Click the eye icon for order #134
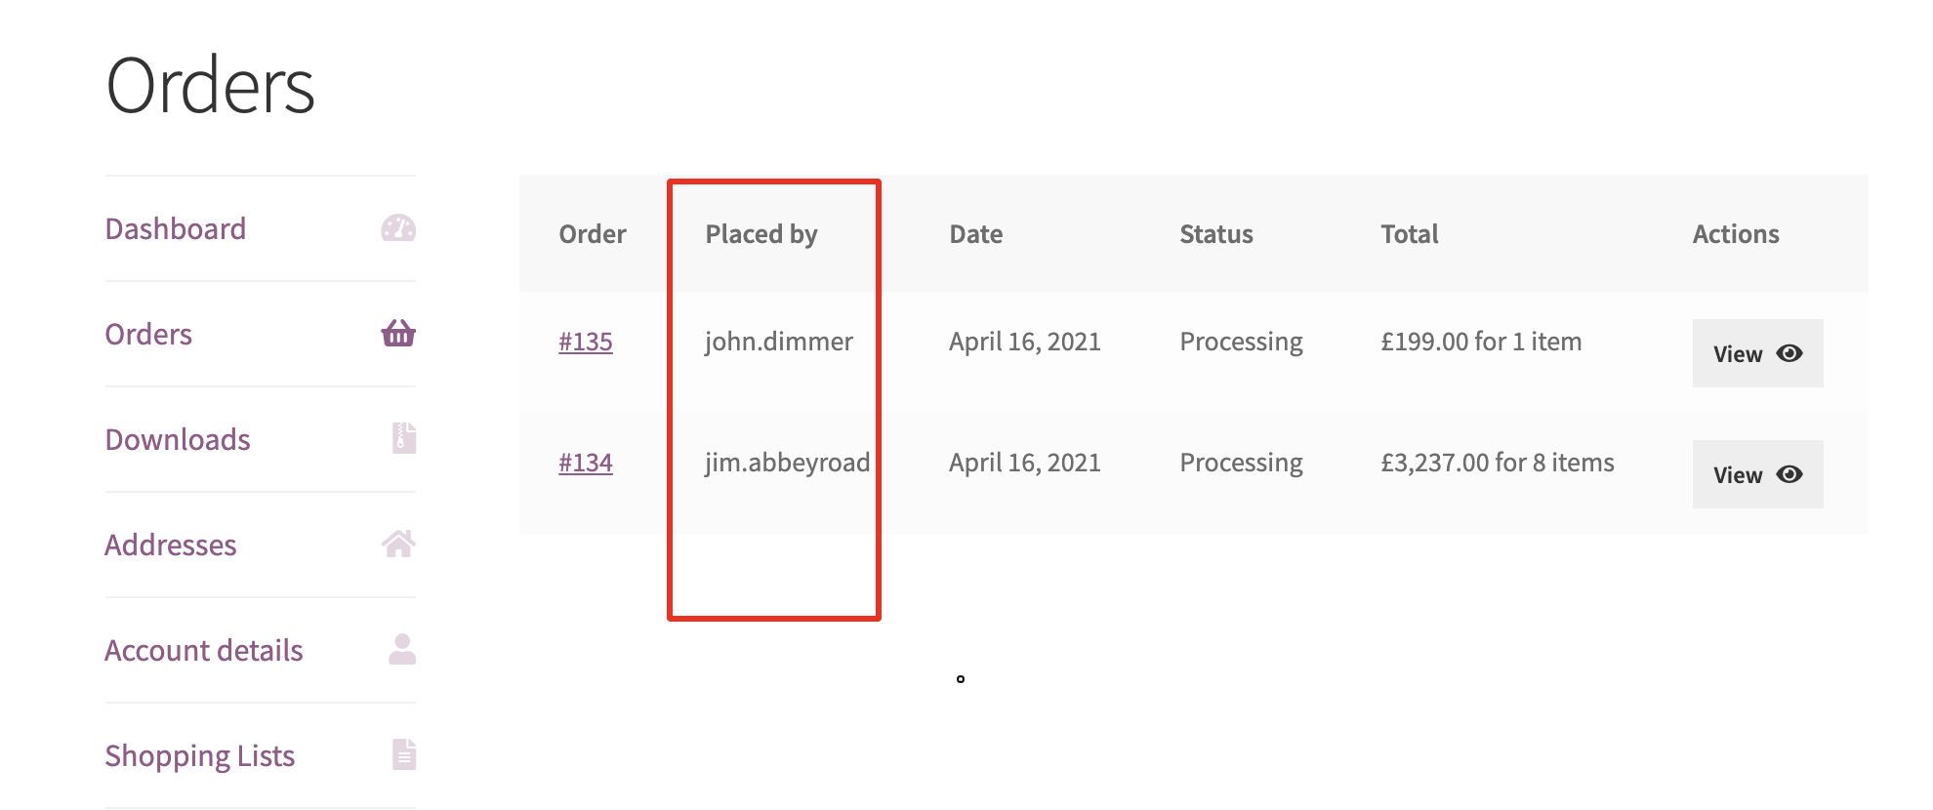This screenshot has width=1933, height=810. 1789,474
